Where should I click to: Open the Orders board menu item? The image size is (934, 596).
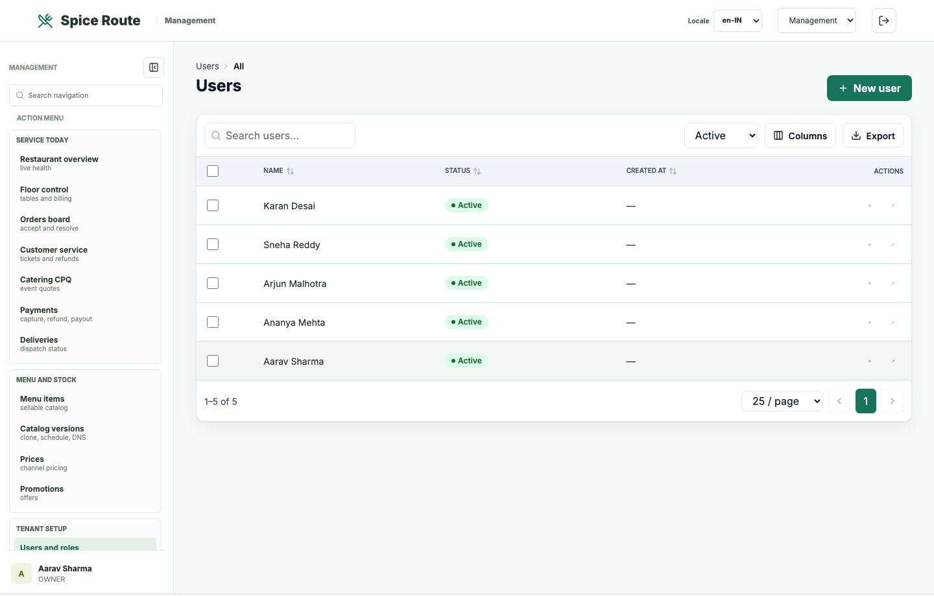[x=86, y=223]
